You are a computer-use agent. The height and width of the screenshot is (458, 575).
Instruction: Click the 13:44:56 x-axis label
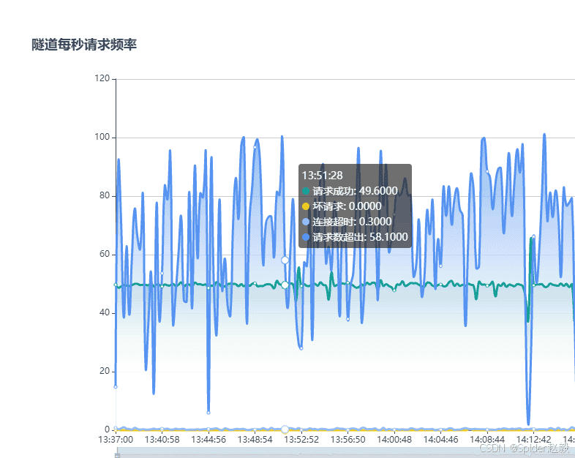pos(208,440)
